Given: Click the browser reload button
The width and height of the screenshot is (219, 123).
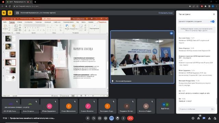Looking at the screenshot, I should tap(10, 6).
